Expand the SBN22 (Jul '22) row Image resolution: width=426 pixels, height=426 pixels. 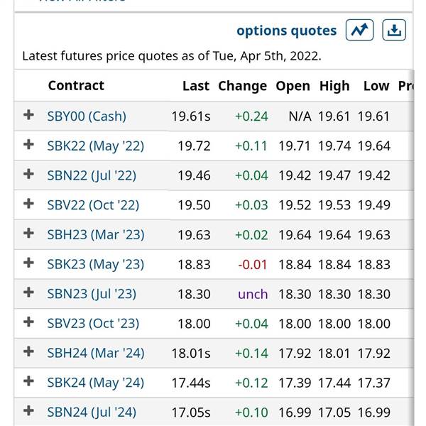[28, 174]
